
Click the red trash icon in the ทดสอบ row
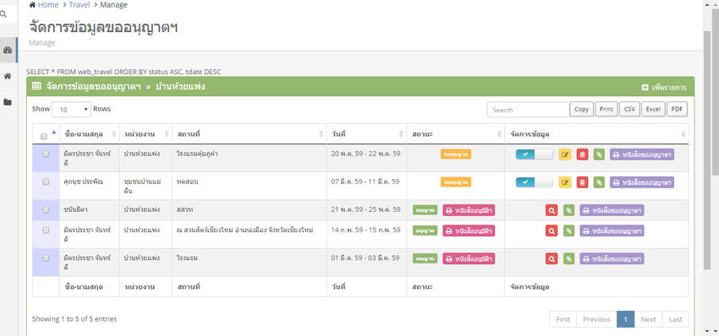[582, 182]
